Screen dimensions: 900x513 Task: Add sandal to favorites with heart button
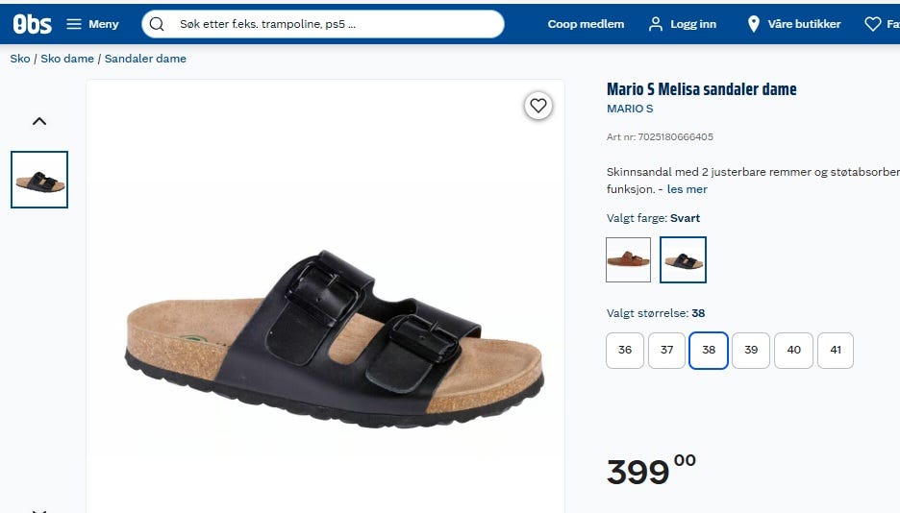point(537,106)
